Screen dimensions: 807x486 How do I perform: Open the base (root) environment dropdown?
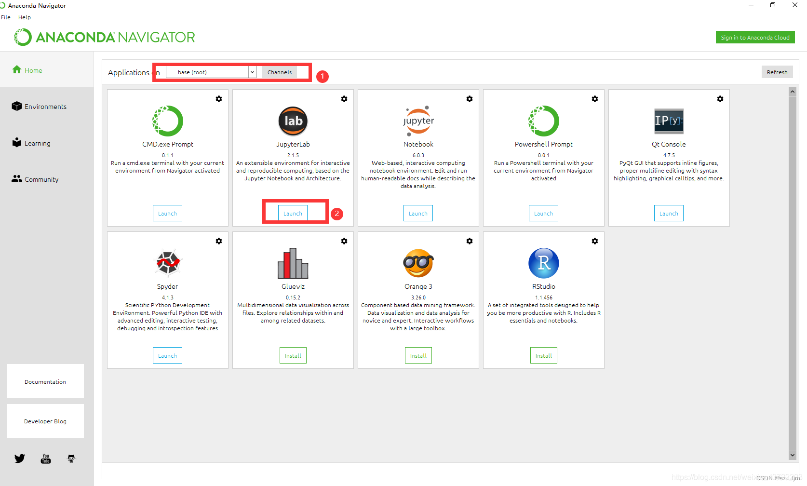[x=211, y=72]
